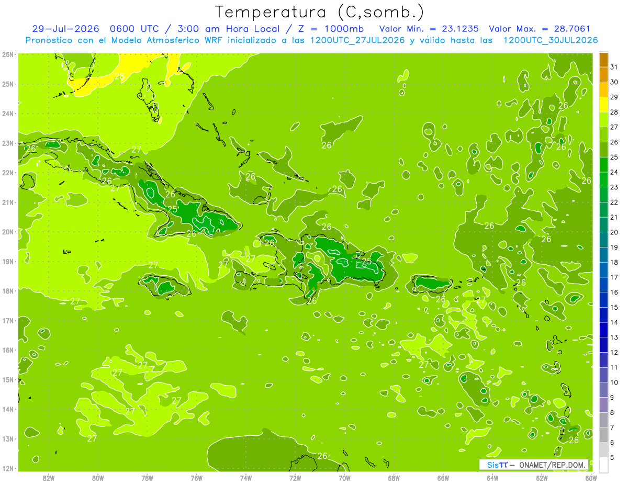Click the '20N' latitude axis label
Screen dimensions: 628x485
pyautogui.click(x=8, y=232)
